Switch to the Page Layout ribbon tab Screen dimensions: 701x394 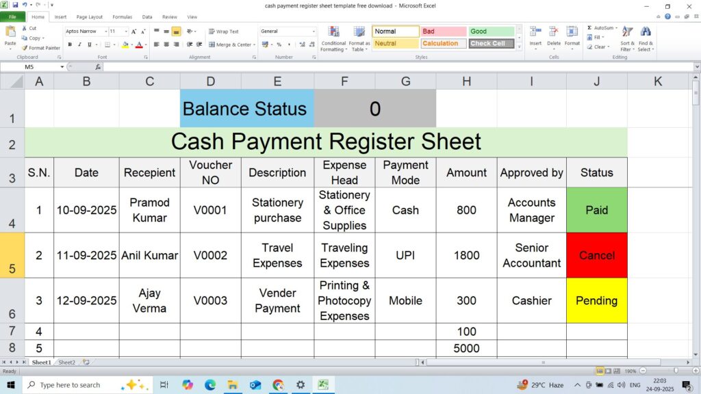click(x=90, y=16)
